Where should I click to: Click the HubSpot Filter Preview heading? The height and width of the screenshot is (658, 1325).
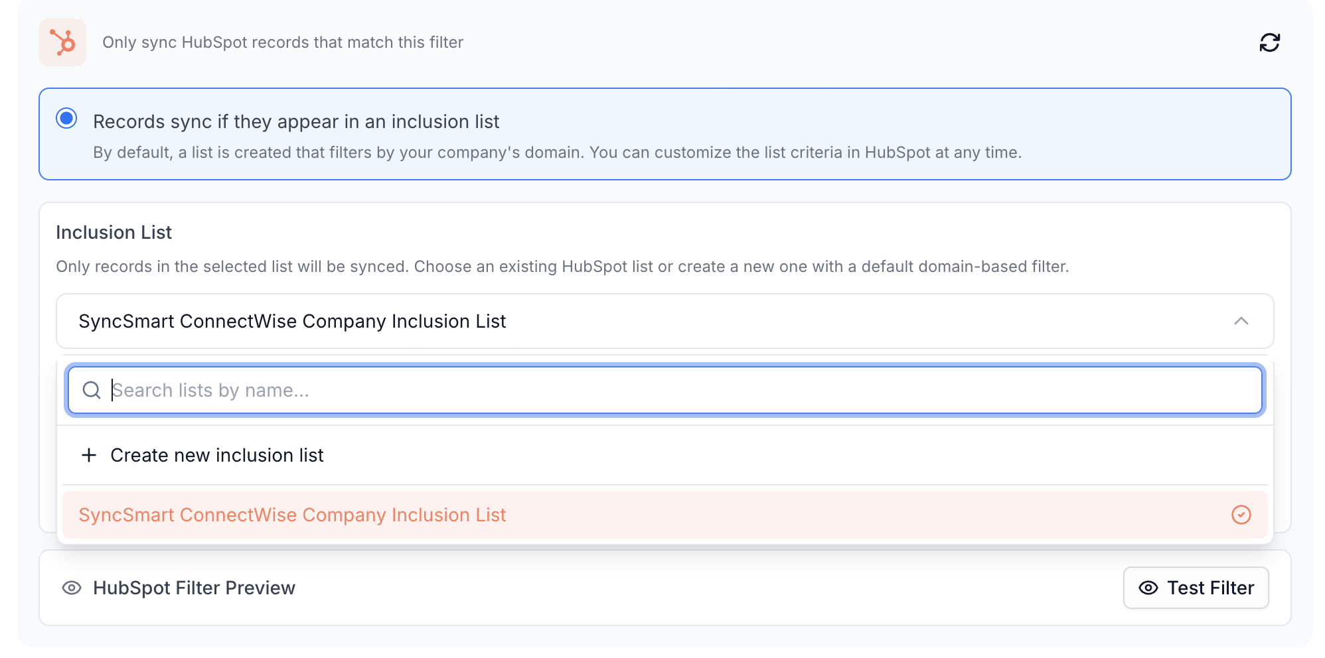[194, 588]
